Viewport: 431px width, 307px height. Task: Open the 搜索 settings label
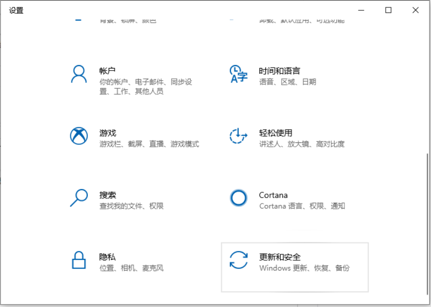pos(107,195)
